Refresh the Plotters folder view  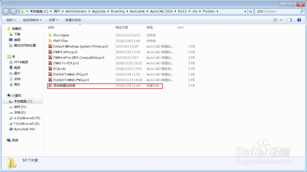tap(251, 12)
